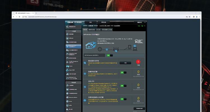Click the browser profile avatar icon
Viewport: 210px width, 112px height.
tap(197, 17)
